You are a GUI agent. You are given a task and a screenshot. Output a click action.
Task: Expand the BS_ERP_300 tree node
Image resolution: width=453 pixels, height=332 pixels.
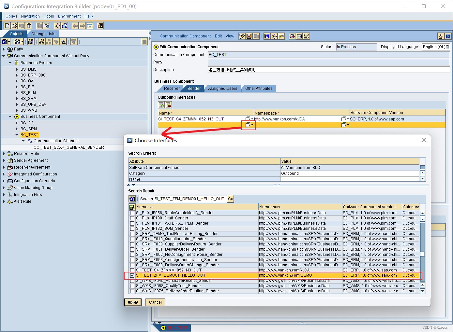(17, 75)
